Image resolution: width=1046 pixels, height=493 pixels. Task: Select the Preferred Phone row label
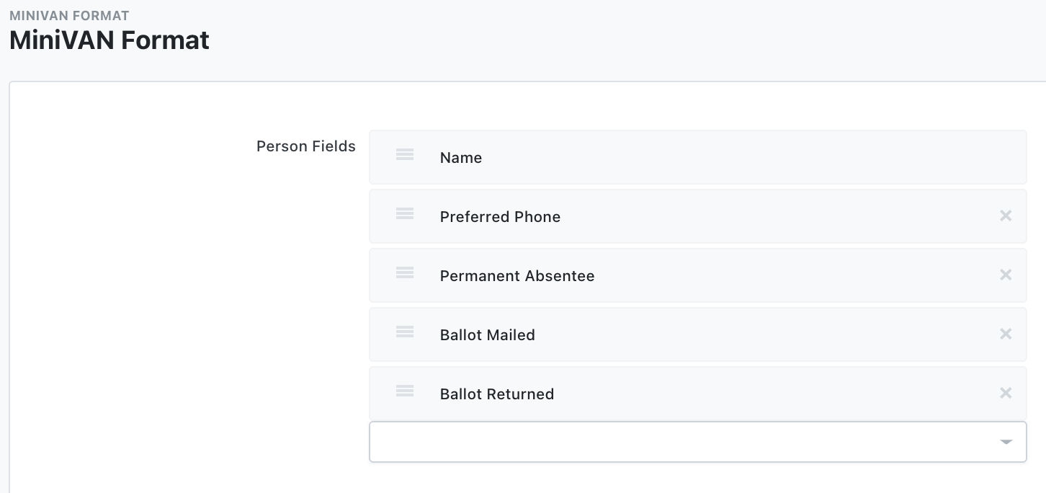pos(500,217)
